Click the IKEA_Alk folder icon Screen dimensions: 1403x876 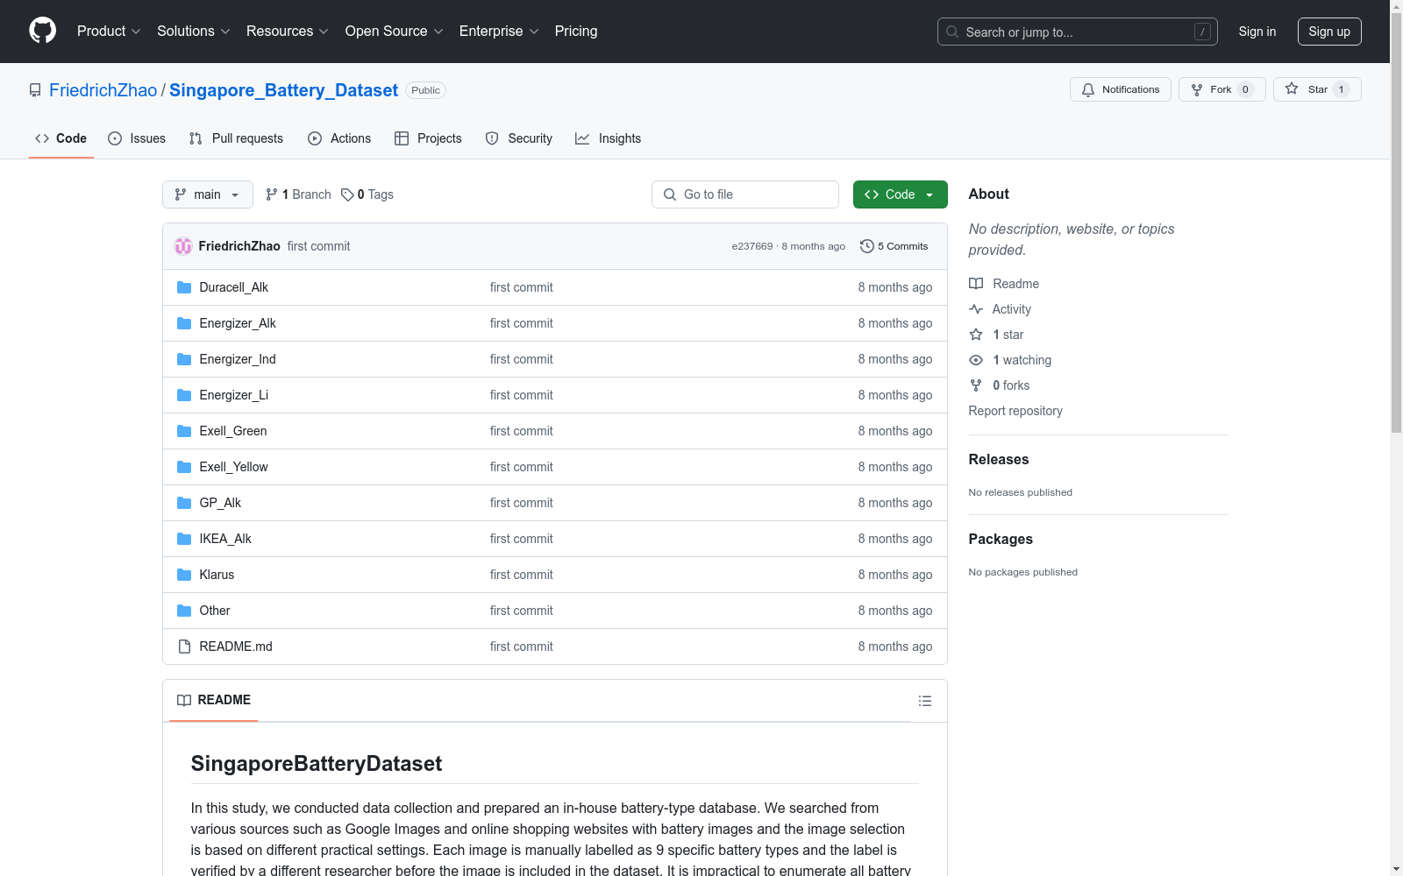coord(184,539)
